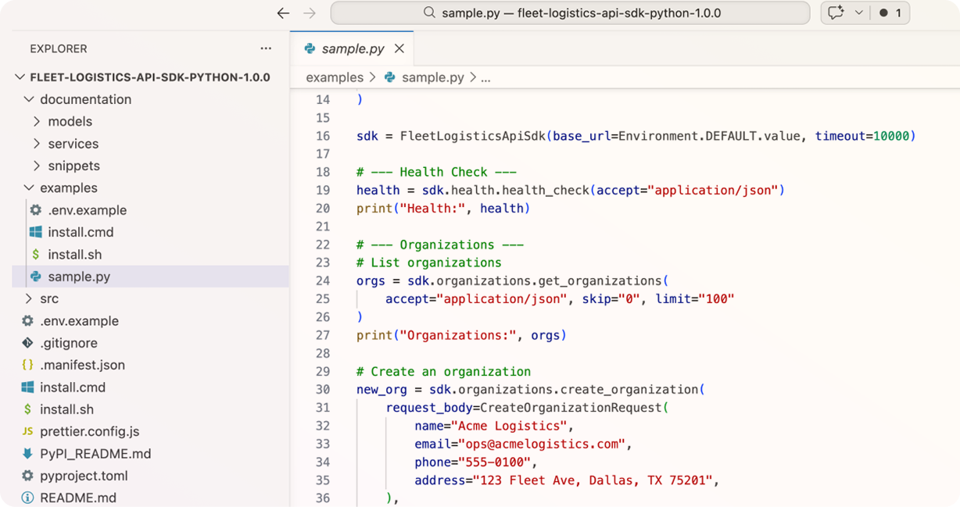Select the .env.example file under examples

(x=88, y=210)
